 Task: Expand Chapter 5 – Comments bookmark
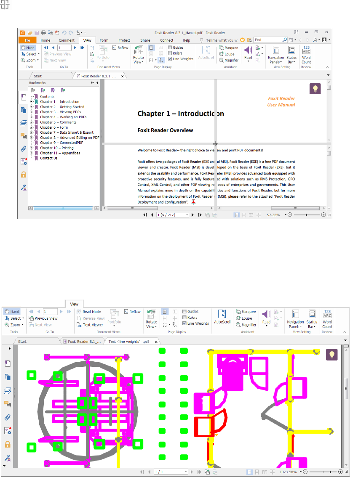coord(31,122)
